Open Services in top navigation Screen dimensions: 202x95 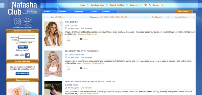tap(134, 5)
